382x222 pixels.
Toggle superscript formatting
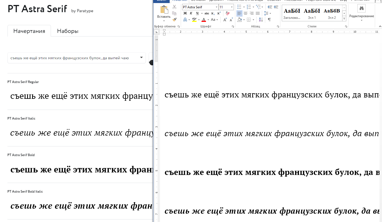pyautogui.click(x=219, y=13)
